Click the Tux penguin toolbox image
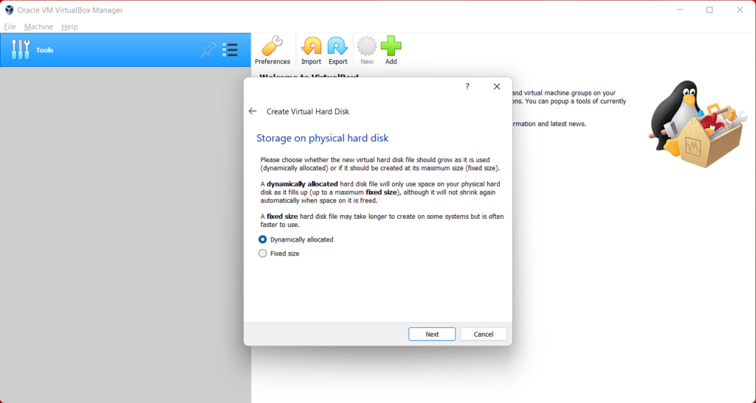 coord(698,124)
